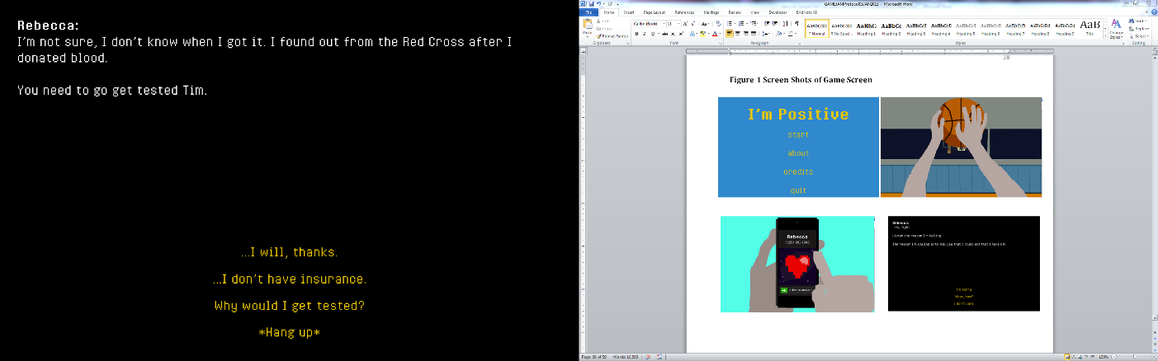The width and height of the screenshot is (1158, 361).
Task: Apply the red font color
Action: [715, 34]
